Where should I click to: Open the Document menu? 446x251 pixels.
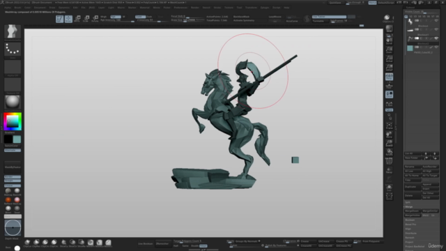click(x=40, y=8)
